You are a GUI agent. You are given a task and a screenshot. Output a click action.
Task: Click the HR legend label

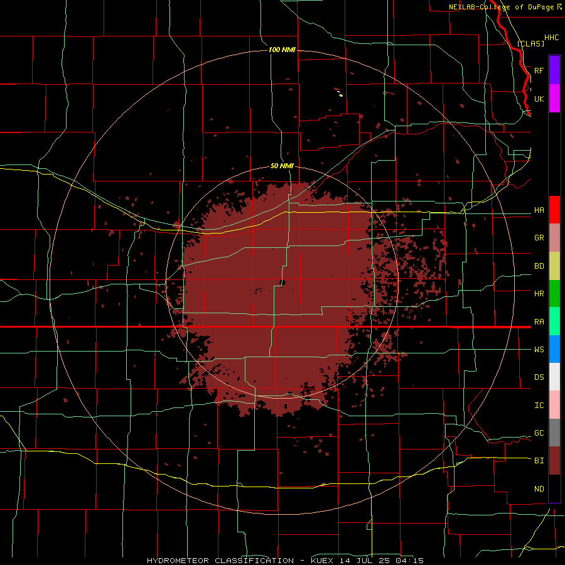(539, 294)
